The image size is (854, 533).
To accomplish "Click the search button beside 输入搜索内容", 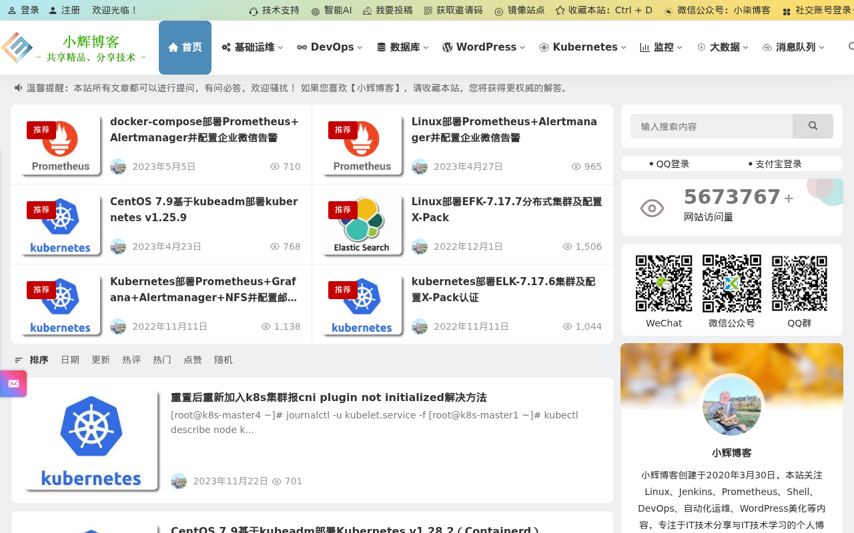I will 813,126.
